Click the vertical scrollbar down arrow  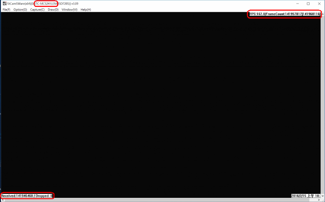323,196
